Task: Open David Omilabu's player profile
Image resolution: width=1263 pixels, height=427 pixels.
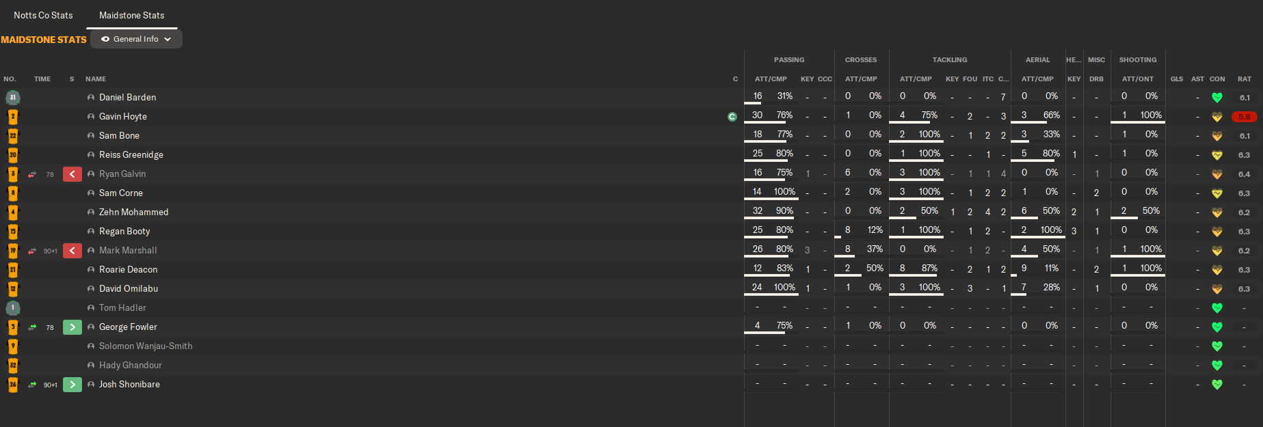Action: pos(129,289)
